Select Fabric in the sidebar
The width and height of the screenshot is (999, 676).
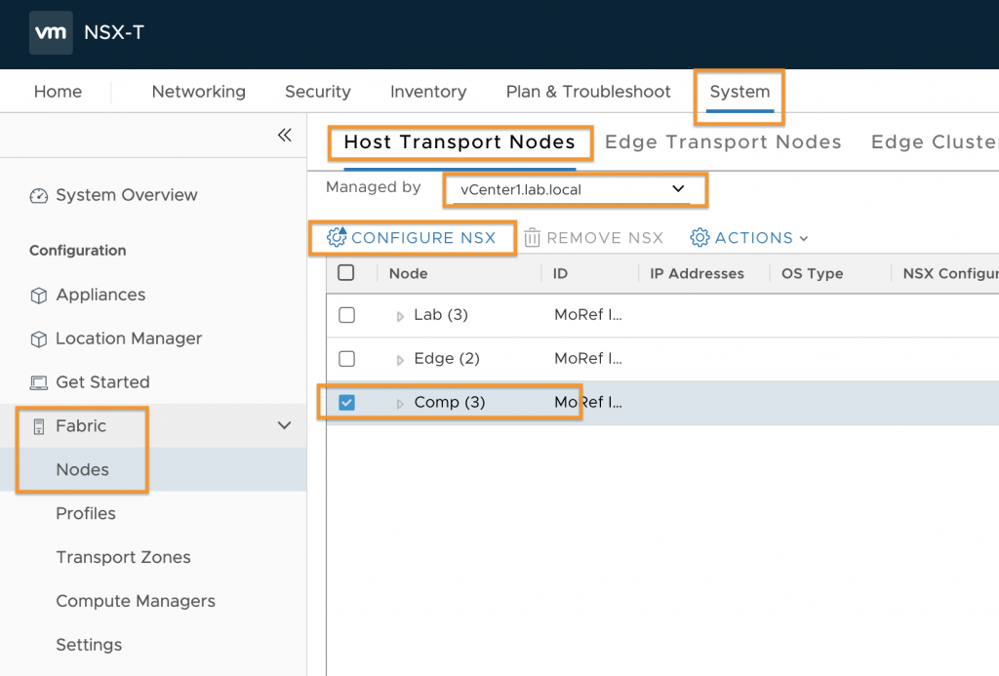[x=81, y=425]
